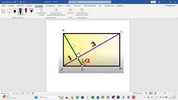The width and height of the screenshot is (178, 100).
Task: Open the File tab
Action: click(x=4, y=6)
